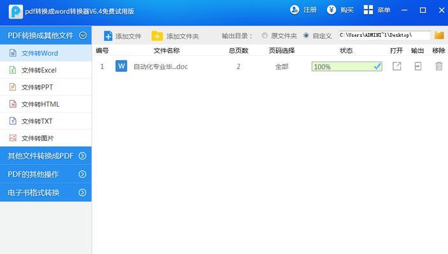Click the Word file icon in row 1
Viewport: 448px width, 254px height.
121,66
